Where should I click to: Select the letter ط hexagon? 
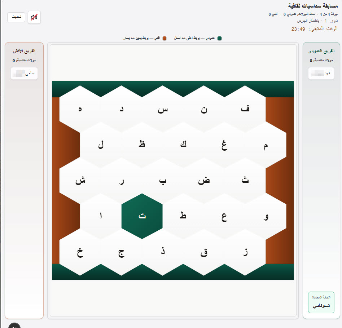(x=184, y=216)
